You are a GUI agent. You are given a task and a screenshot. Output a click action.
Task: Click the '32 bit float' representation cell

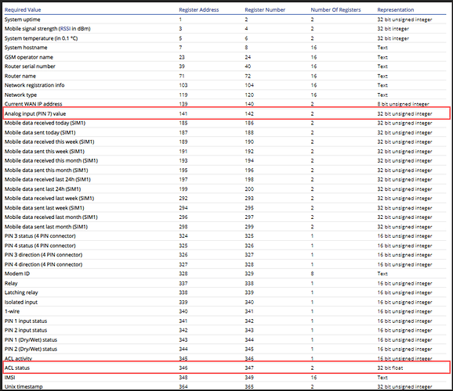(x=390, y=368)
